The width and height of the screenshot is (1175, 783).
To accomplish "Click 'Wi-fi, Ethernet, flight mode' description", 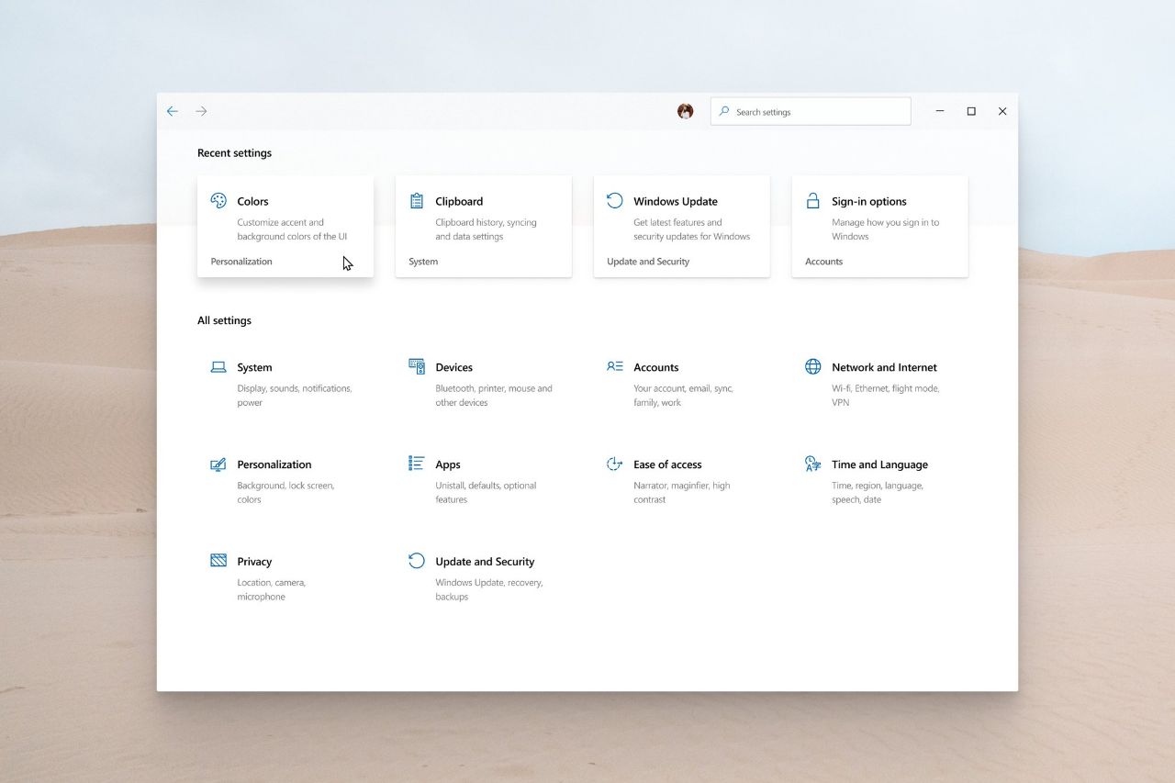I will pos(886,396).
